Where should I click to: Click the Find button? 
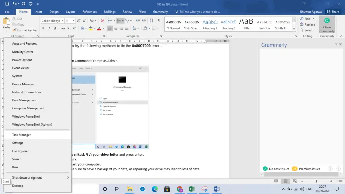click(x=305, y=19)
